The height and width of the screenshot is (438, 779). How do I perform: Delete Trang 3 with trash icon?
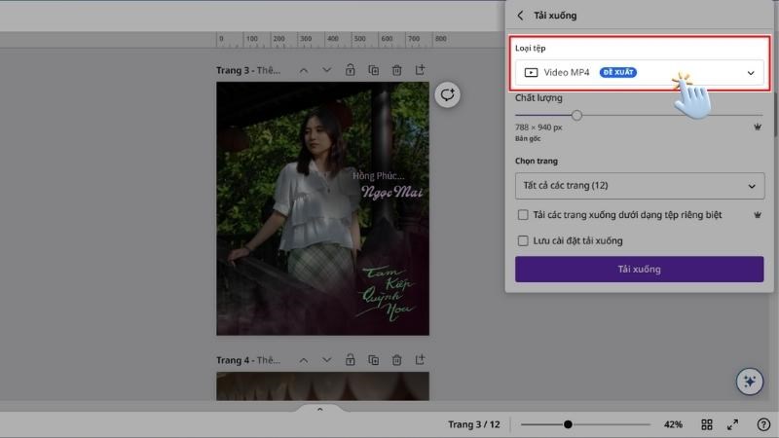click(397, 70)
